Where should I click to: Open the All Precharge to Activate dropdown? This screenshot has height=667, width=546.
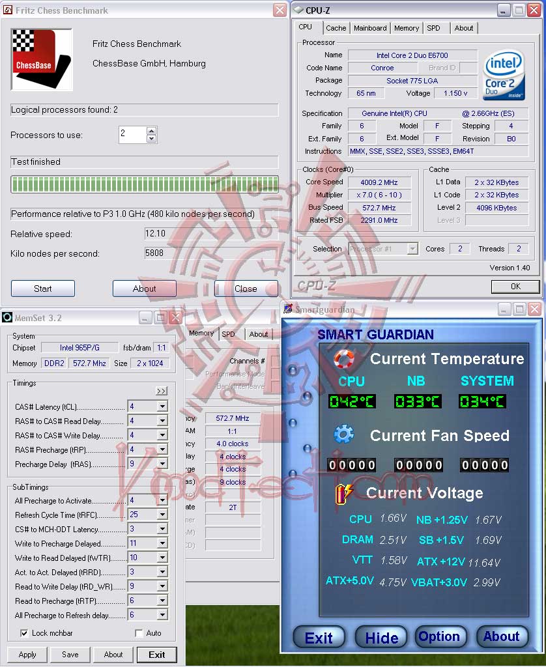[x=163, y=500]
